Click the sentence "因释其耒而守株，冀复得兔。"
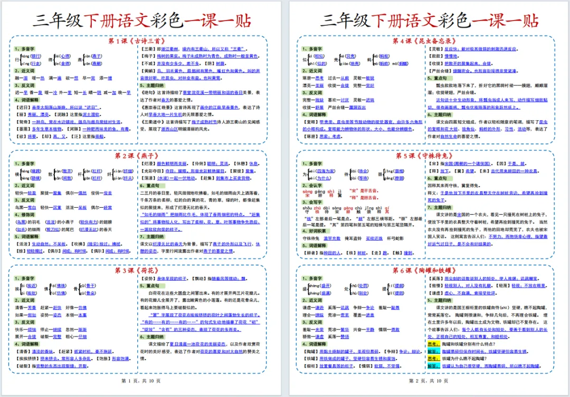This screenshot has height=397, width=570. point(455,185)
